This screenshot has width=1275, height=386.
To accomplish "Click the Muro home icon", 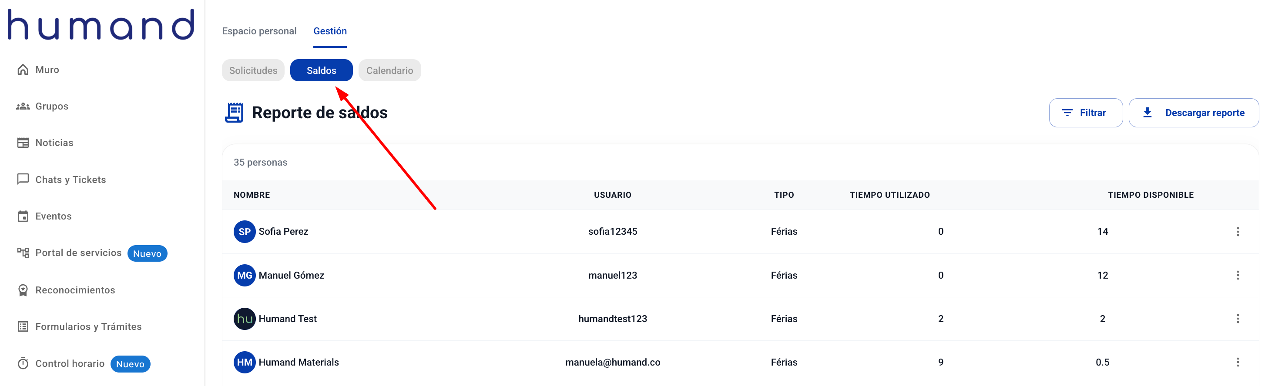I will [x=23, y=70].
